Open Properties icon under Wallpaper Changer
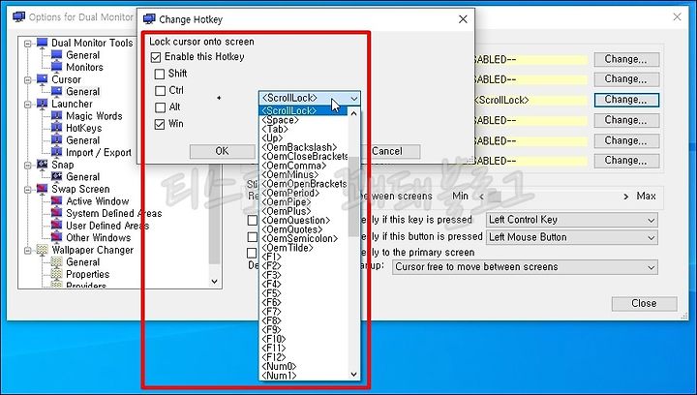Screen dimensions: 697x395 pyautogui.click(x=57, y=274)
